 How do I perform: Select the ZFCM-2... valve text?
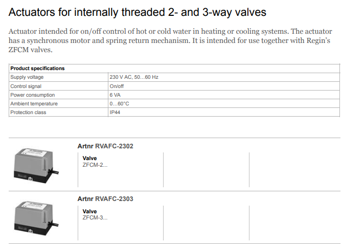point(95,165)
